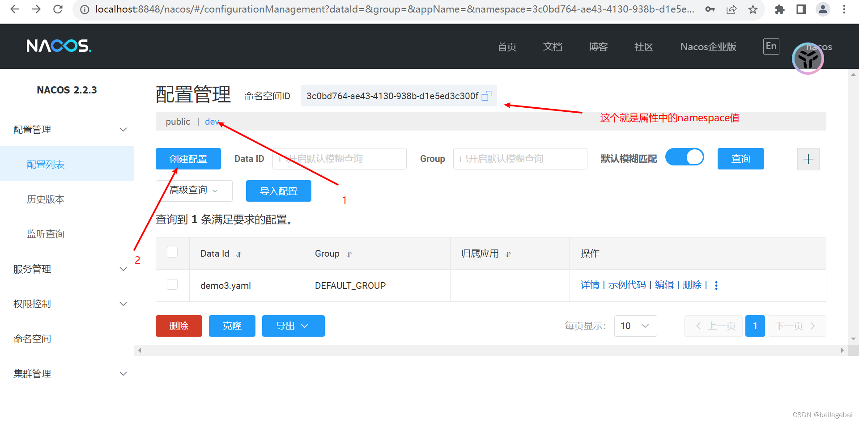Bookmark this page with the star icon

point(753,9)
